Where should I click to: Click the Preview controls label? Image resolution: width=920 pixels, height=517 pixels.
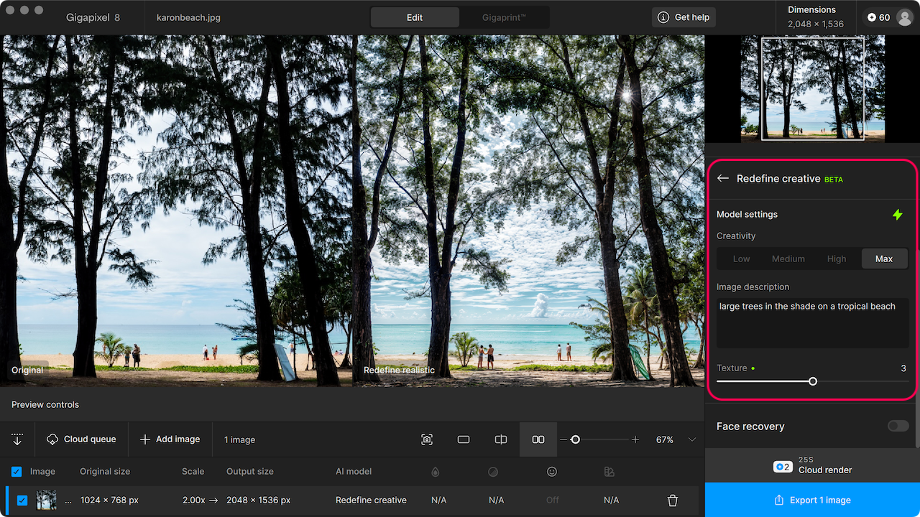(x=45, y=404)
